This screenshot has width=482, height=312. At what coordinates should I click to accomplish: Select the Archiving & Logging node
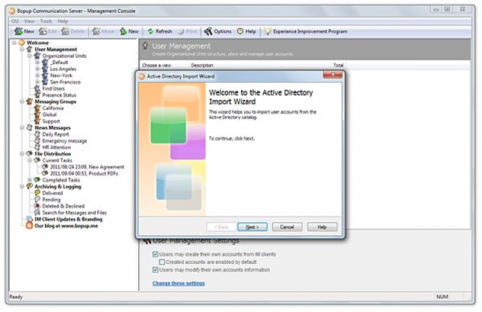(x=58, y=187)
